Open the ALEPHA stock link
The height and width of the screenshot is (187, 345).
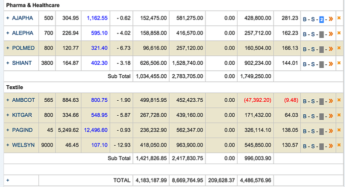pos(22,33)
